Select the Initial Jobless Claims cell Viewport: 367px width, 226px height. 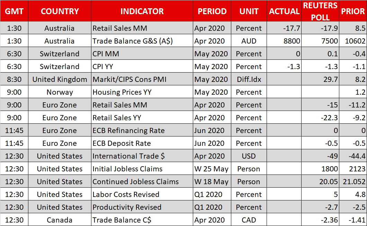tap(127, 169)
